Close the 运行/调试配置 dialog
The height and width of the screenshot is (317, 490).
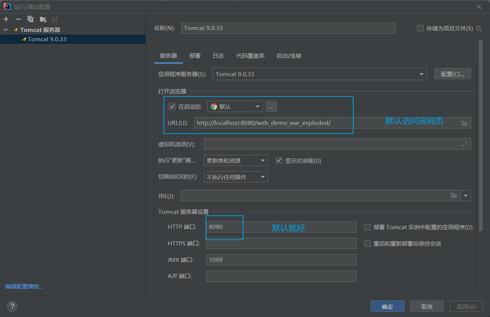tap(479, 7)
